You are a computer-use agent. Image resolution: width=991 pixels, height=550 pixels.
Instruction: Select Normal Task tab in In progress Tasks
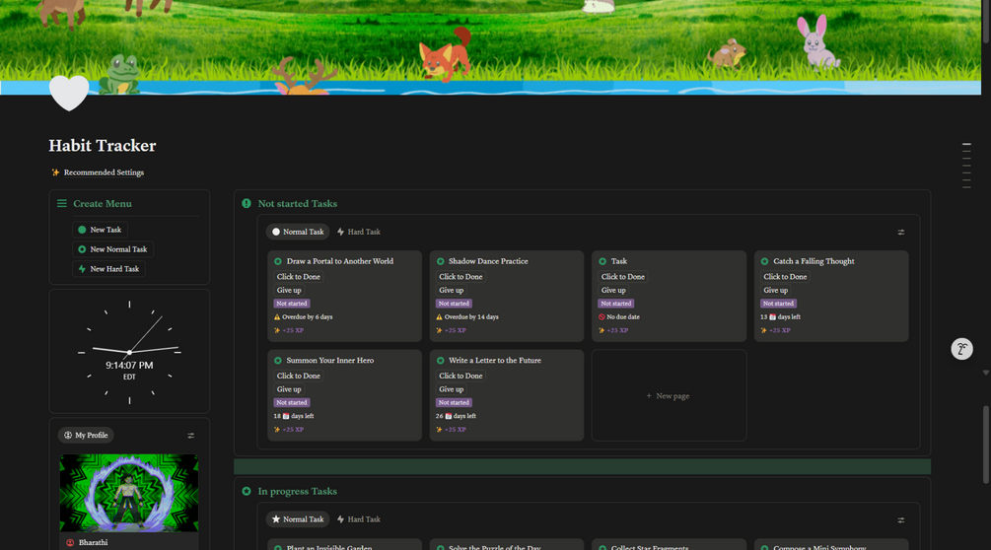pos(297,519)
